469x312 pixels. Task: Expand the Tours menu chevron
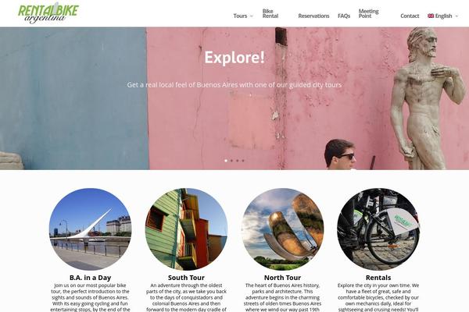pyautogui.click(x=252, y=16)
